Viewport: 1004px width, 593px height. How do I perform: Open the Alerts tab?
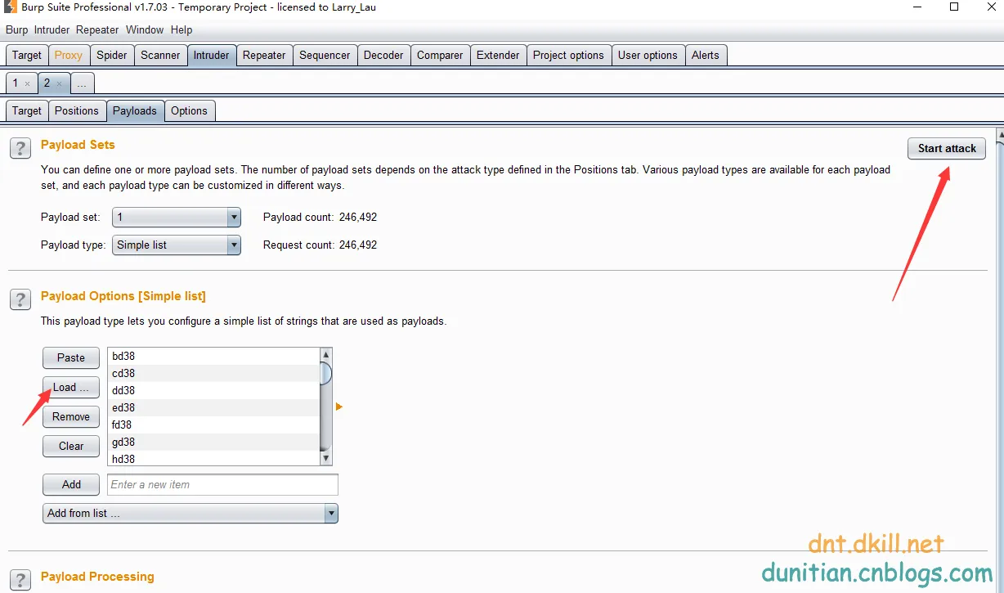coord(706,56)
